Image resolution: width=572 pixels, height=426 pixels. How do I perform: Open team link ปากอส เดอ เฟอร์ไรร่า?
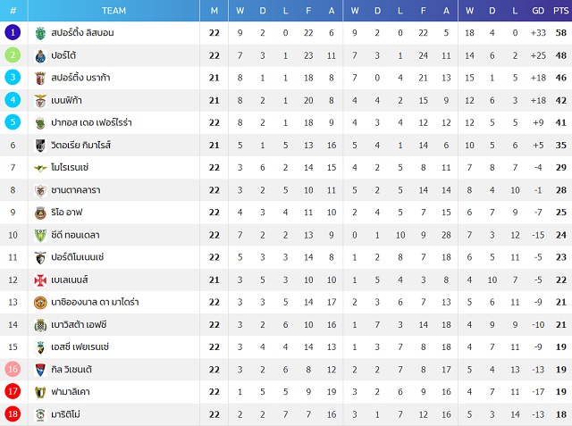pos(91,122)
